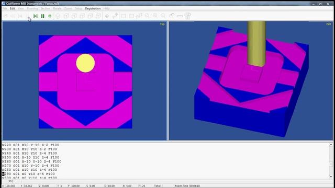This screenshot has height=188, width=335.
Task: Click the Open file toolbar icon
Action: coord(6,16)
